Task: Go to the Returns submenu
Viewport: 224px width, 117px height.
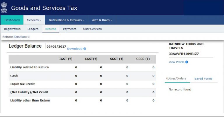Action: click(51, 29)
